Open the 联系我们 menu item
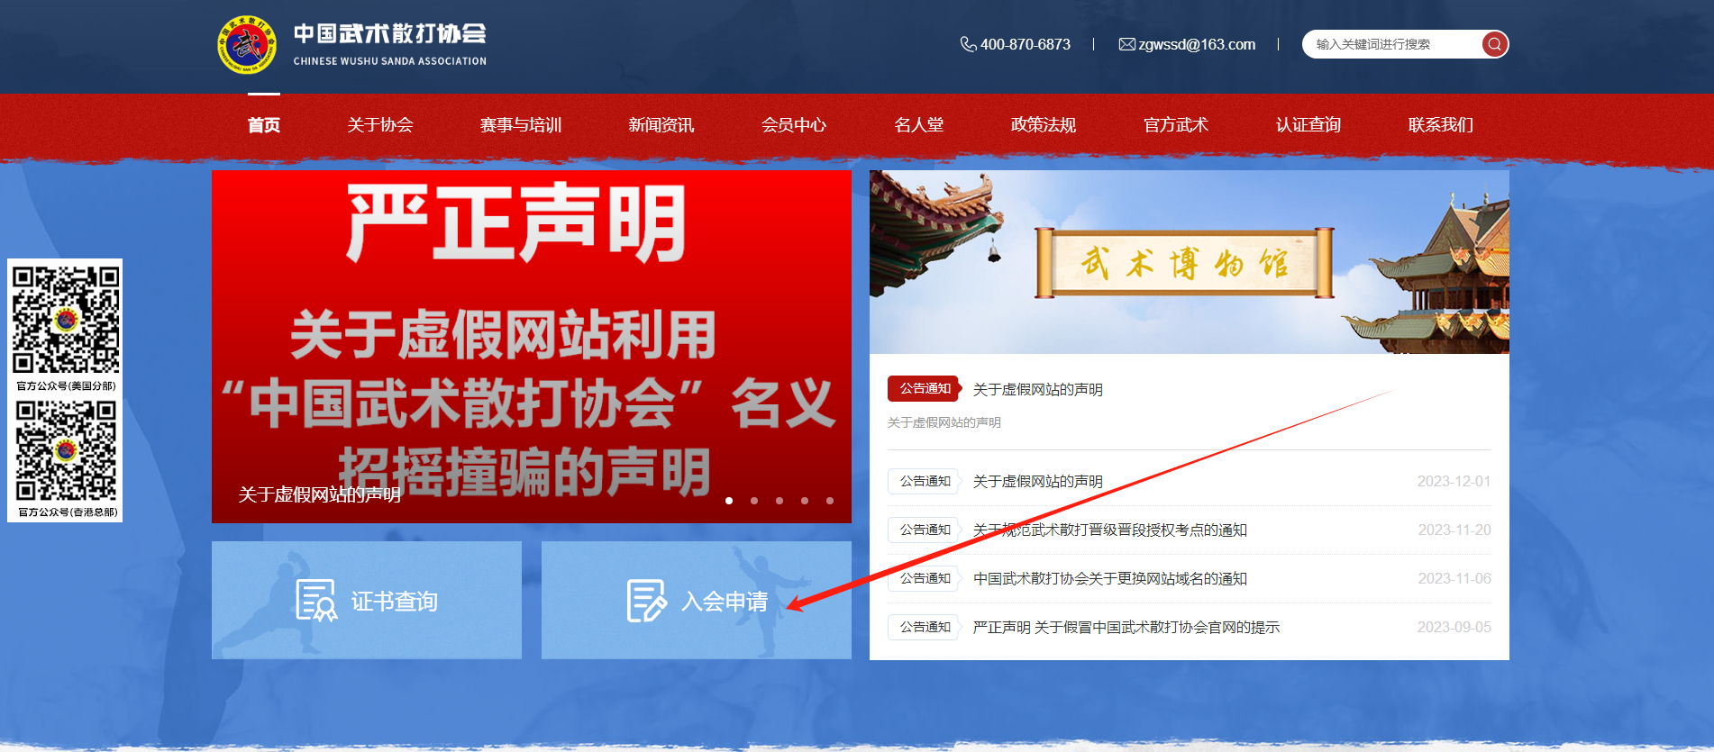Screen dimensions: 1714x752 (x=1441, y=125)
